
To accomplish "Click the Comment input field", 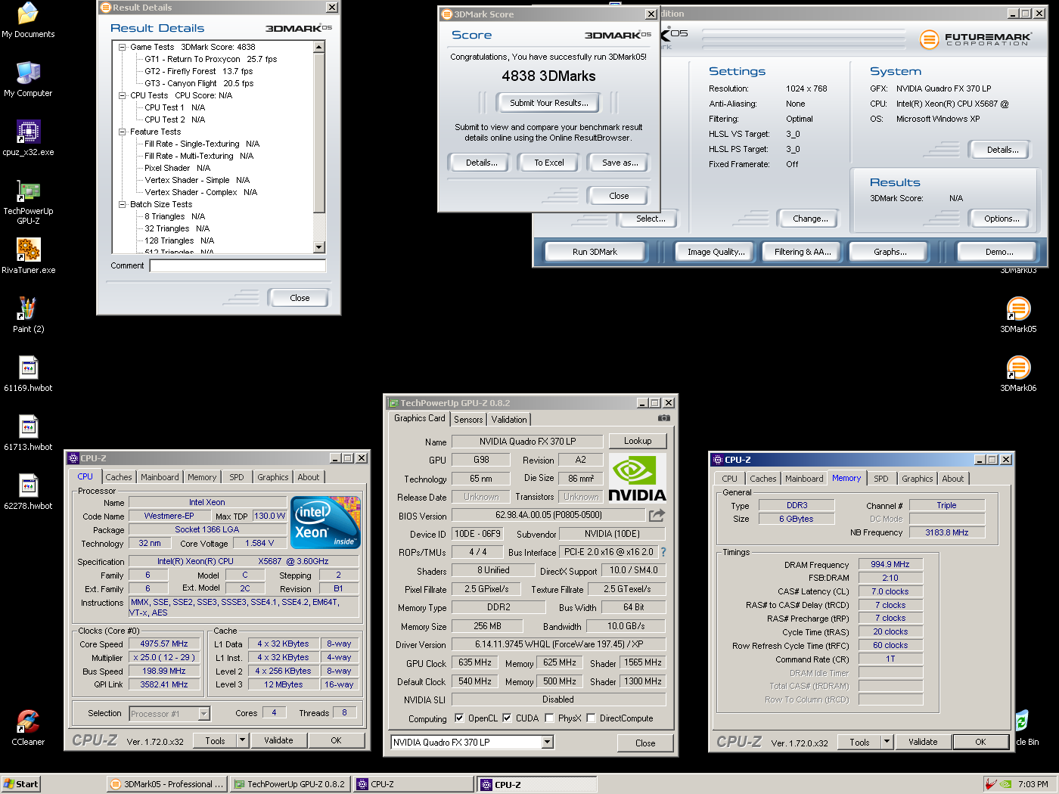I will [238, 265].
